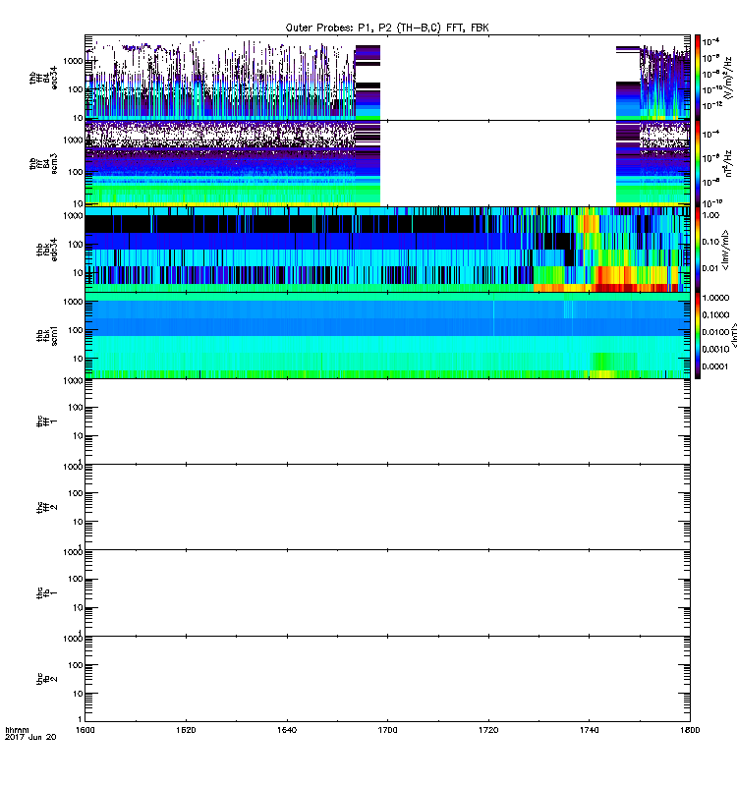Click the '10' y-axis tick of thc fb 2 panel
Image resolution: width=737 pixels, height=786 pixels.
(x=79, y=694)
